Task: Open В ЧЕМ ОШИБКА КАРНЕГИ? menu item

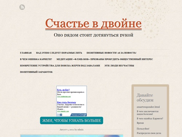Action: (36, 59)
